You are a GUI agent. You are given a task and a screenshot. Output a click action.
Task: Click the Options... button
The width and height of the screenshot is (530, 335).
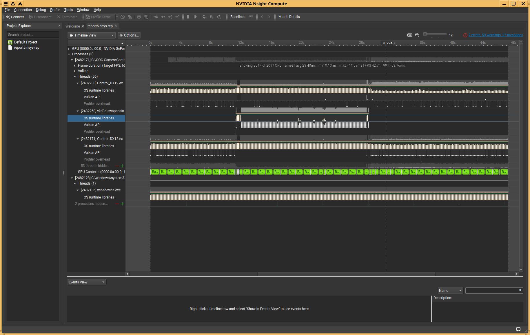point(129,35)
